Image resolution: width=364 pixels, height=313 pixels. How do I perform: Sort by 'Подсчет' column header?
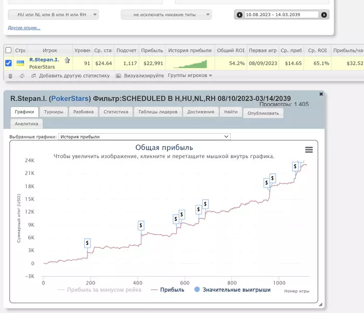126,50
